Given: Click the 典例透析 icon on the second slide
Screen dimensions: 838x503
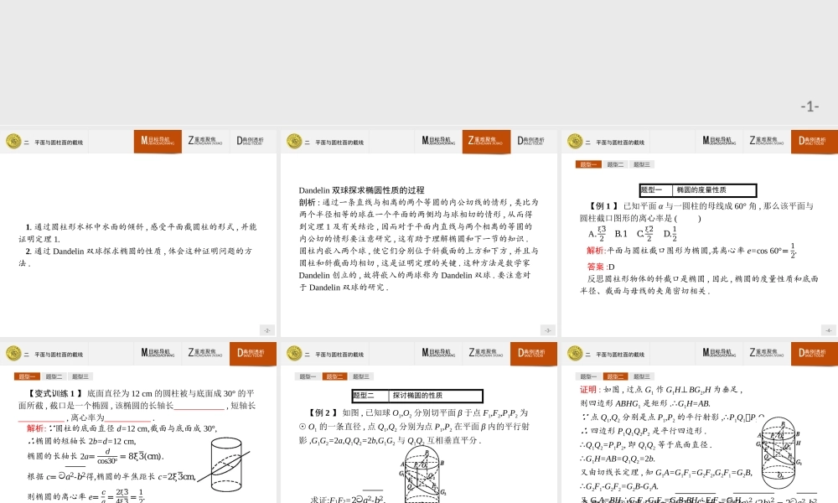Looking at the screenshot, I should [534, 141].
